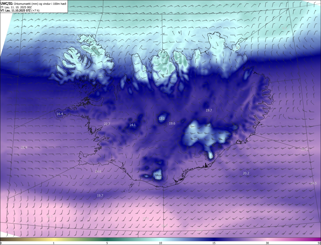Image resolution: width=321 pixels, height=245 pixels.
Task: Click the 26.6 value on the map
Action: coord(304,149)
